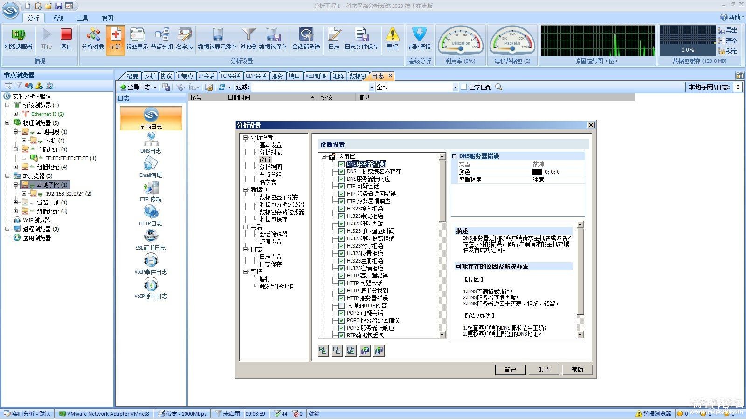Click 清空 to clear packet buffer
746x419 pixels.
point(728,41)
